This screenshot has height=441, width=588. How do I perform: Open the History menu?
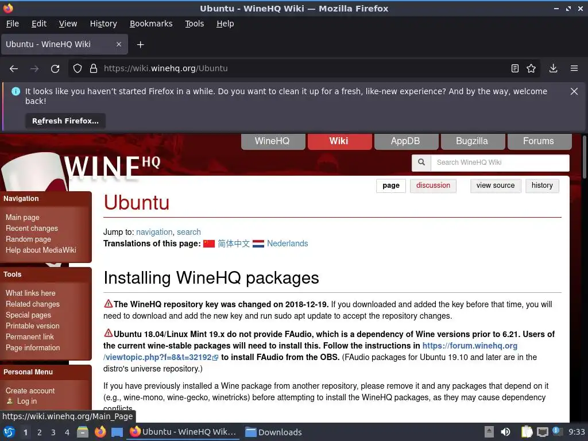coord(103,24)
